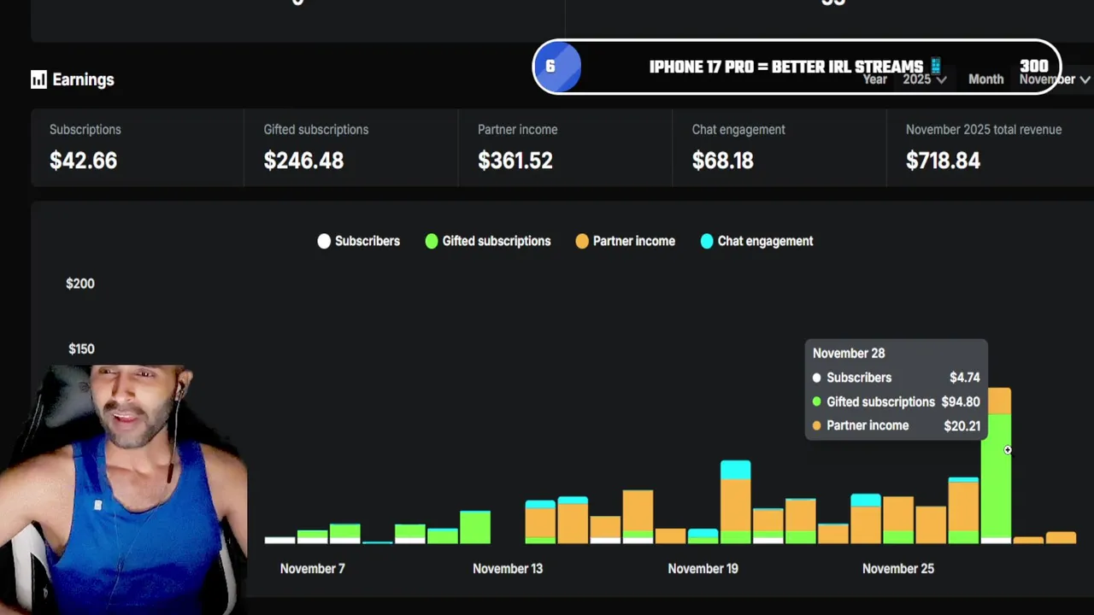
Task: Click the Earnings bar-chart icon
Action: point(38,79)
